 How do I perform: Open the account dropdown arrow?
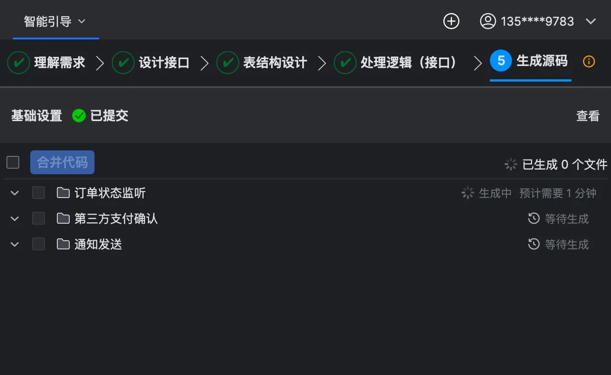point(591,21)
